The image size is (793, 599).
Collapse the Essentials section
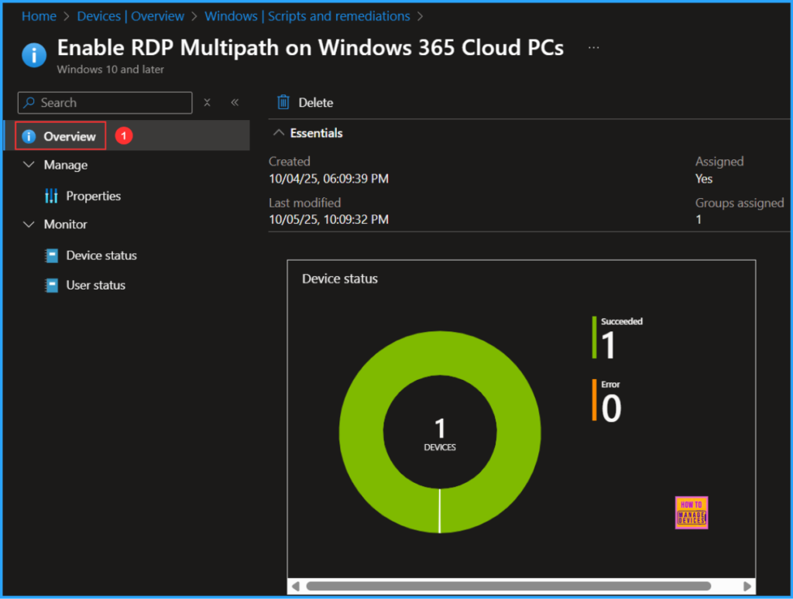(279, 133)
